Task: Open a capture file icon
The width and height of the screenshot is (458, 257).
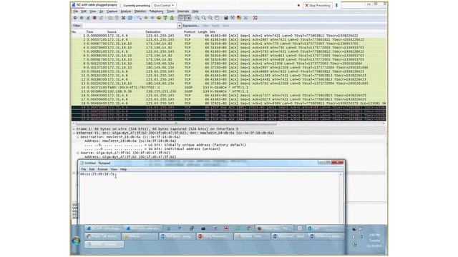Action: click(x=110, y=18)
